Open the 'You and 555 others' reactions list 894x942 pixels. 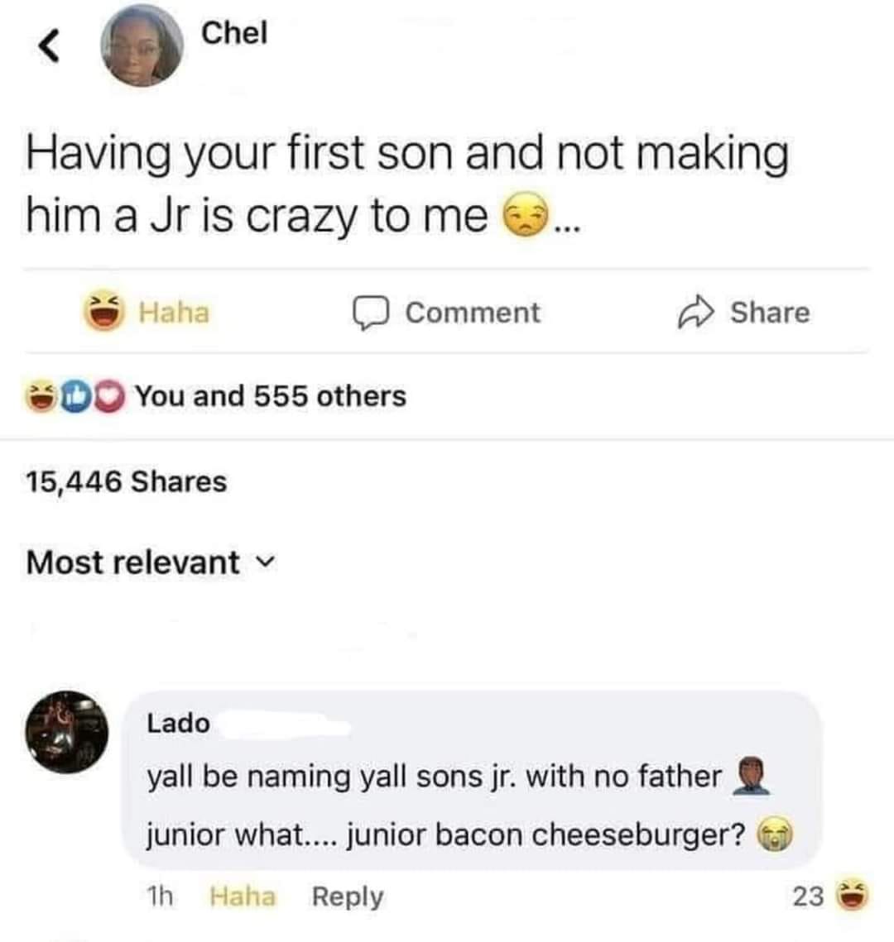click(270, 396)
